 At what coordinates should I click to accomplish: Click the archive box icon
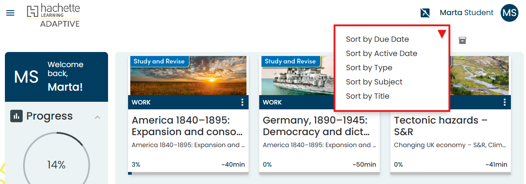click(462, 40)
